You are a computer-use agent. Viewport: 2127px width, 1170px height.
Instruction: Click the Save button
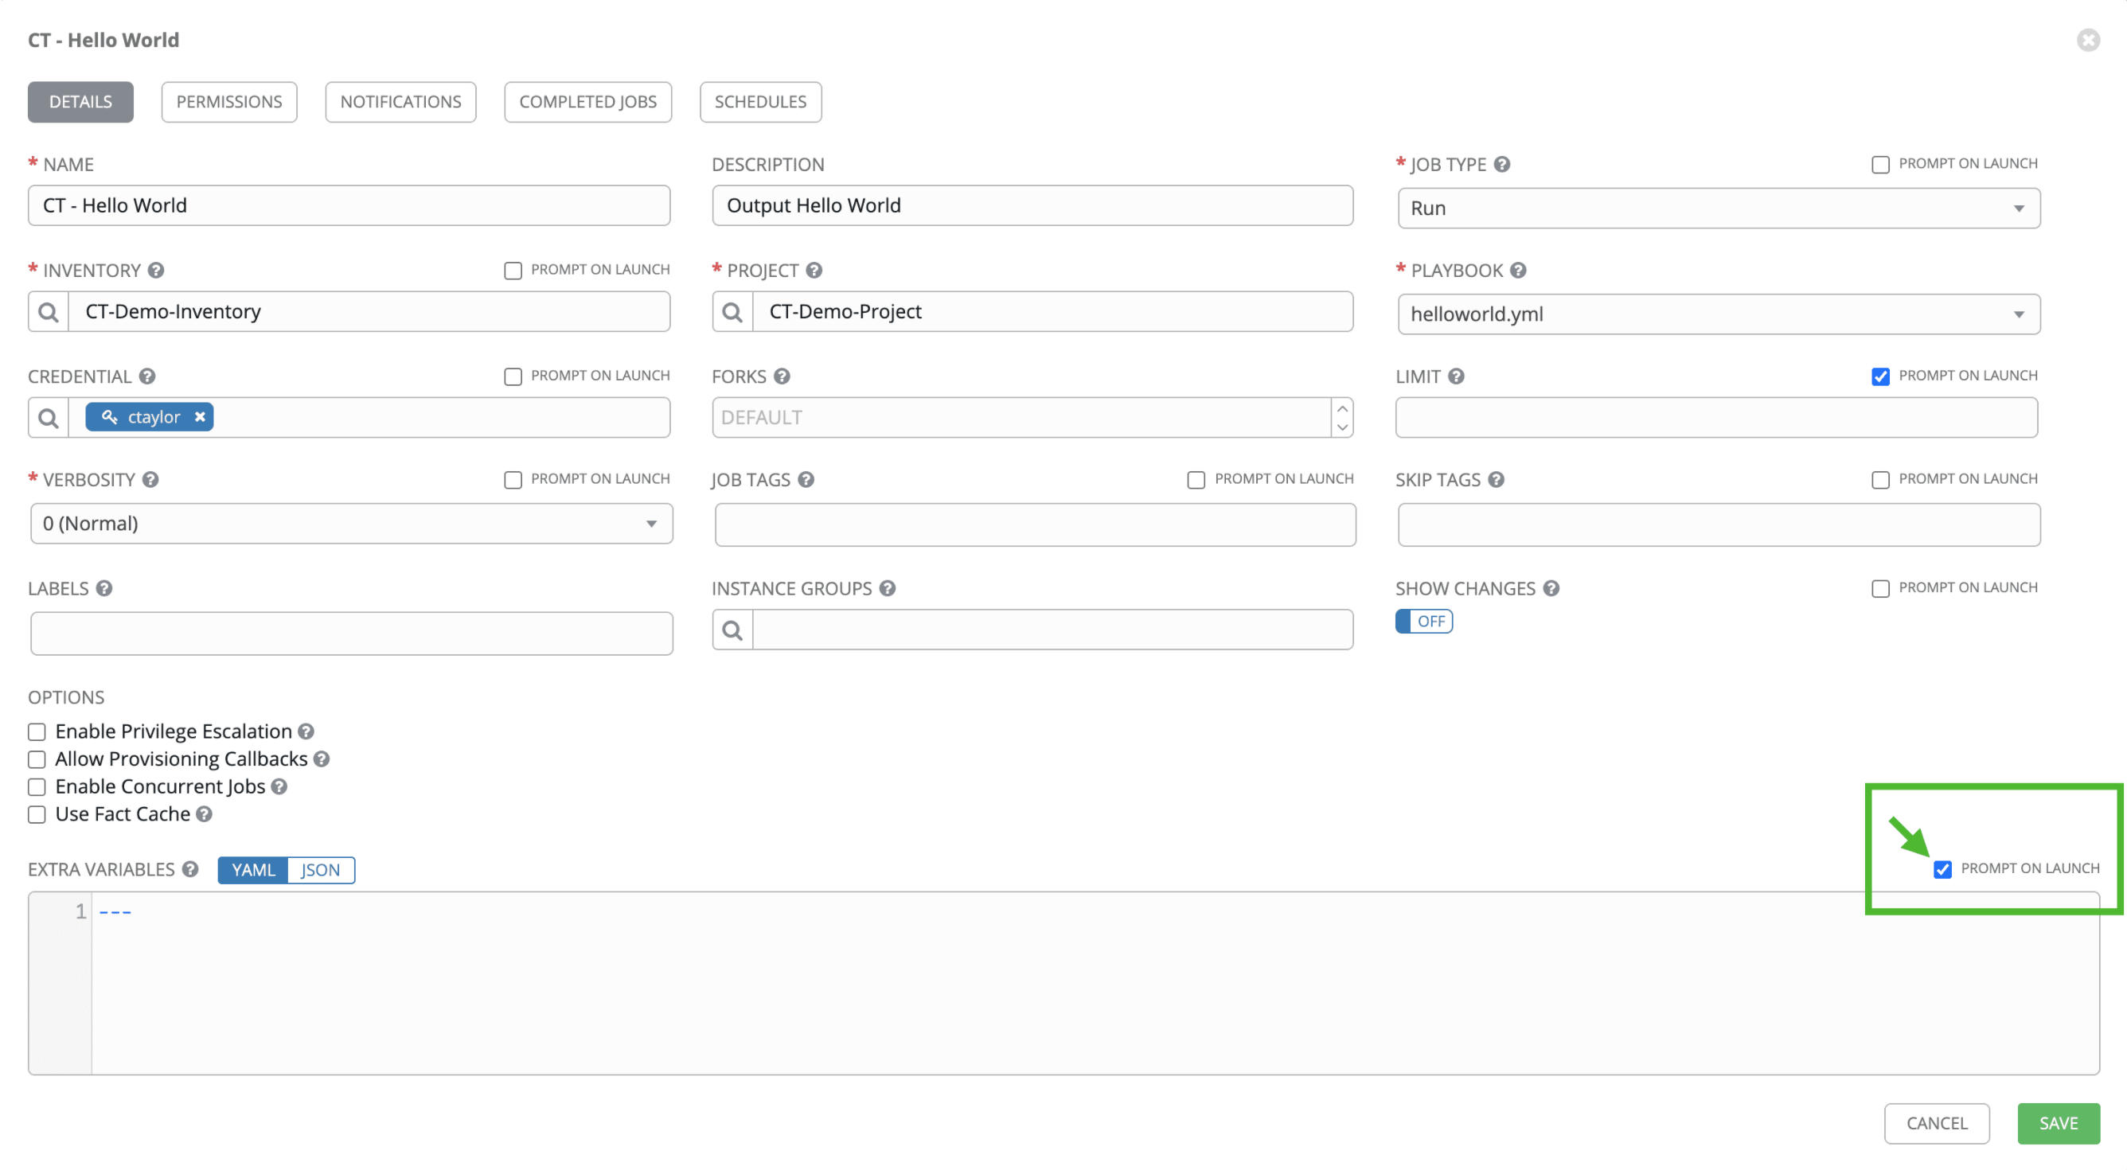tap(2058, 1123)
